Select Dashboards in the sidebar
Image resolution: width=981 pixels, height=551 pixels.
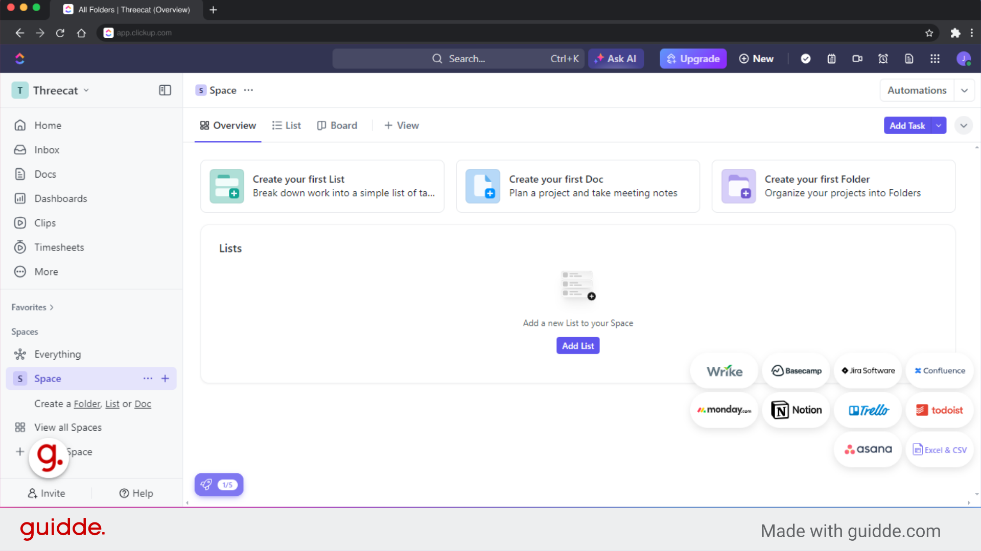pyautogui.click(x=60, y=198)
